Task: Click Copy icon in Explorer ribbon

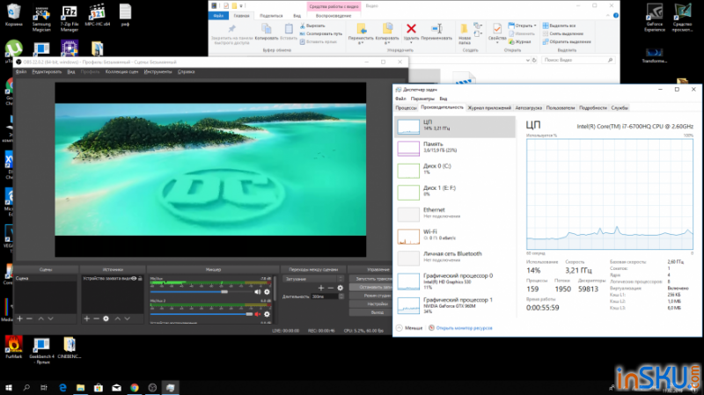Action: pos(267,29)
